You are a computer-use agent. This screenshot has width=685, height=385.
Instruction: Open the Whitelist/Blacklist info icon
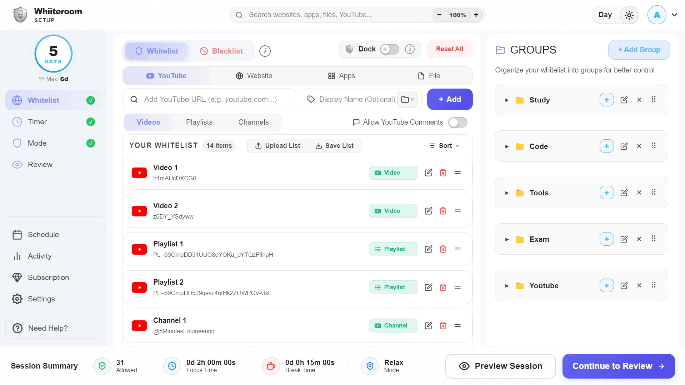(x=265, y=51)
